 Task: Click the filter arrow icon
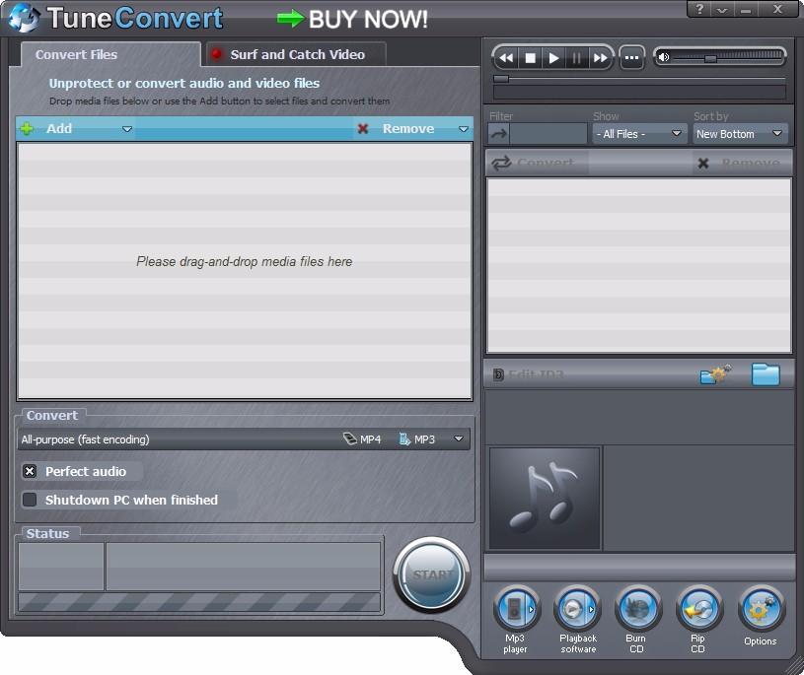(498, 134)
